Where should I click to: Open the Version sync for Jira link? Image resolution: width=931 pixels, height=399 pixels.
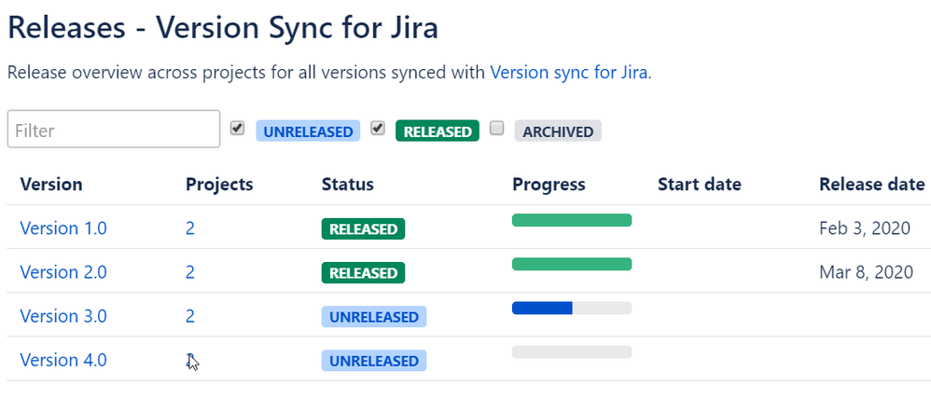(569, 73)
